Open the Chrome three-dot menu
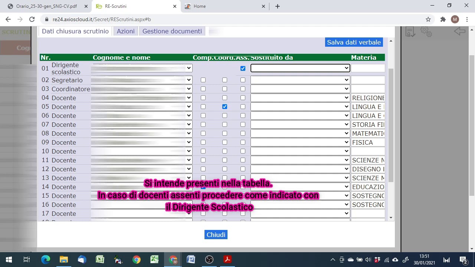Viewport: 475px width, 267px height. tap(467, 19)
